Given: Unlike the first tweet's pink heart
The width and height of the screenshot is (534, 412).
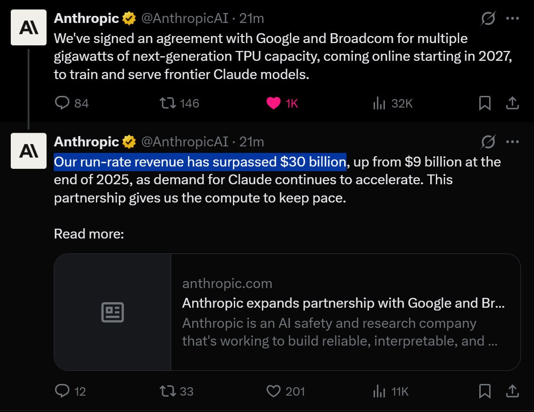Looking at the screenshot, I should pyautogui.click(x=274, y=103).
